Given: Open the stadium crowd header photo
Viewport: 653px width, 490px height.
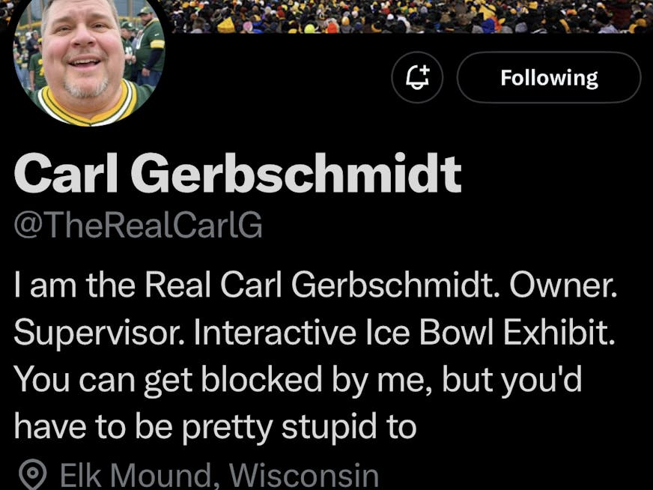Looking at the screenshot, I should coord(404,15).
